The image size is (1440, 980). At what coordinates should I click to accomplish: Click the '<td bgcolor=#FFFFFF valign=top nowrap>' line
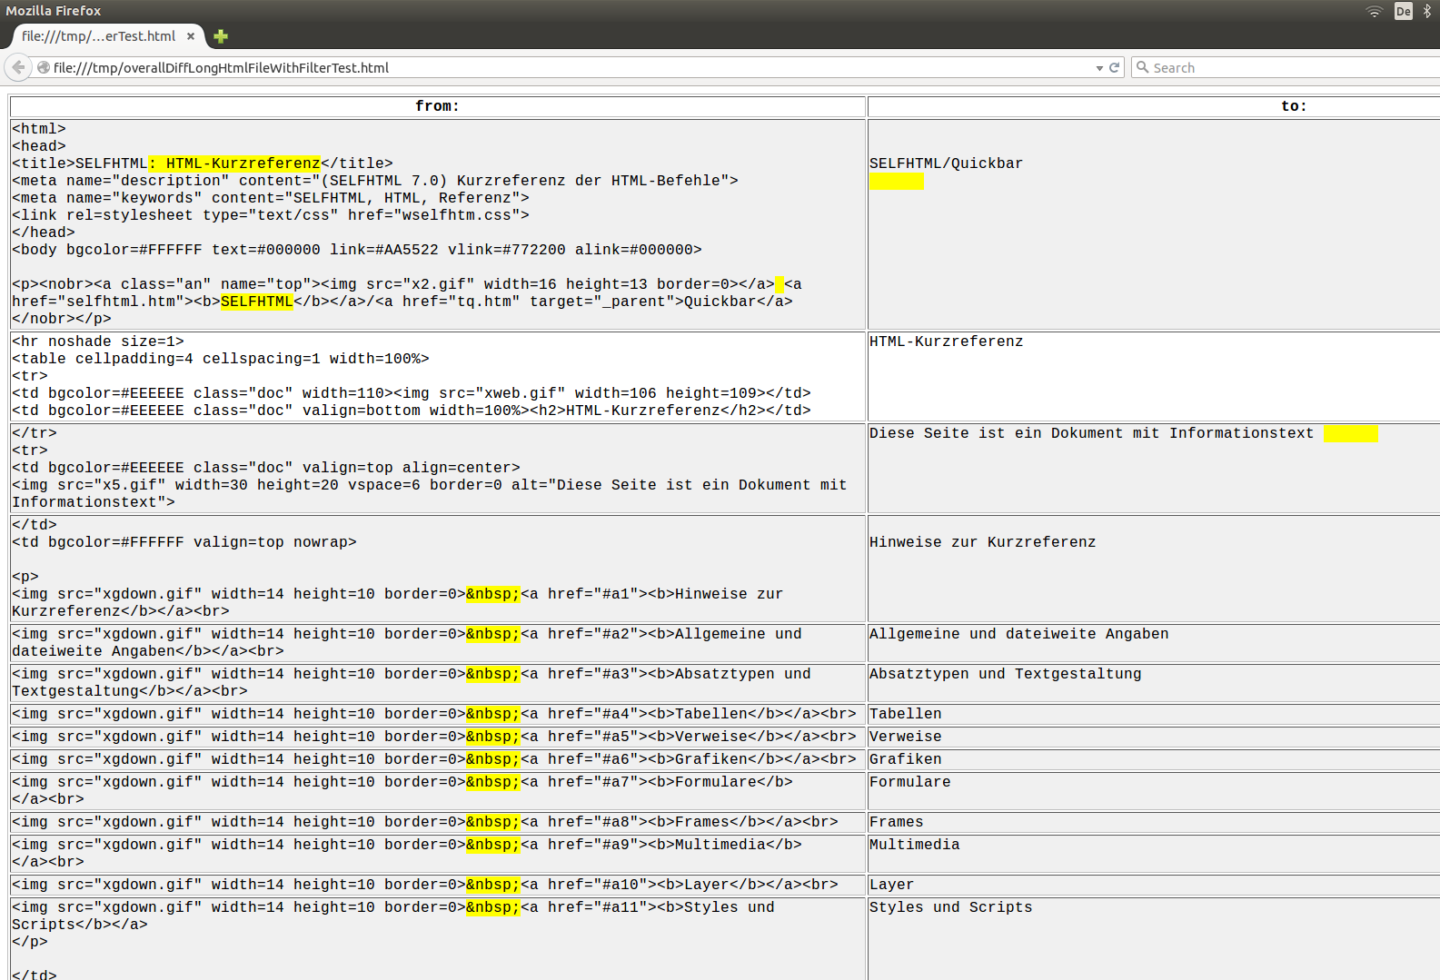coord(184,542)
